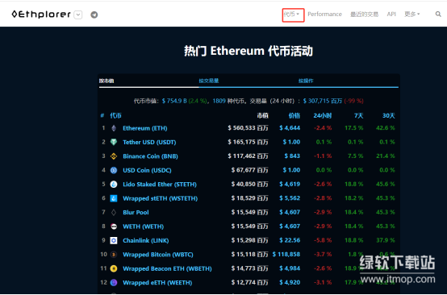Open the Blur Pool link
The width and height of the screenshot is (447, 295).
point(136,213)
